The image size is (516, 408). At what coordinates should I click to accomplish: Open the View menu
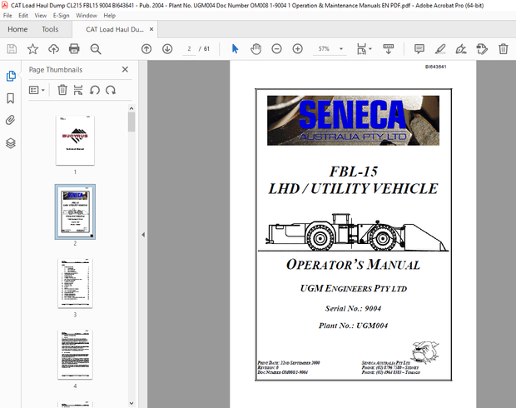[x=41, y=16]
